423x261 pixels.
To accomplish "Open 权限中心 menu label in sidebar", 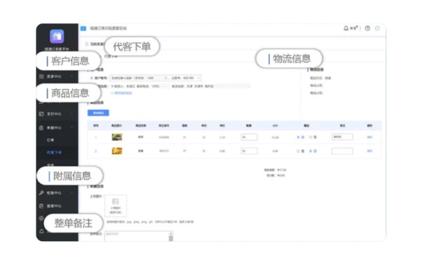I will pyautogui.click(x=54, y=193).
